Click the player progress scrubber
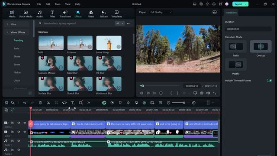This screenshot has width=277, height=156. click(142, 86)
